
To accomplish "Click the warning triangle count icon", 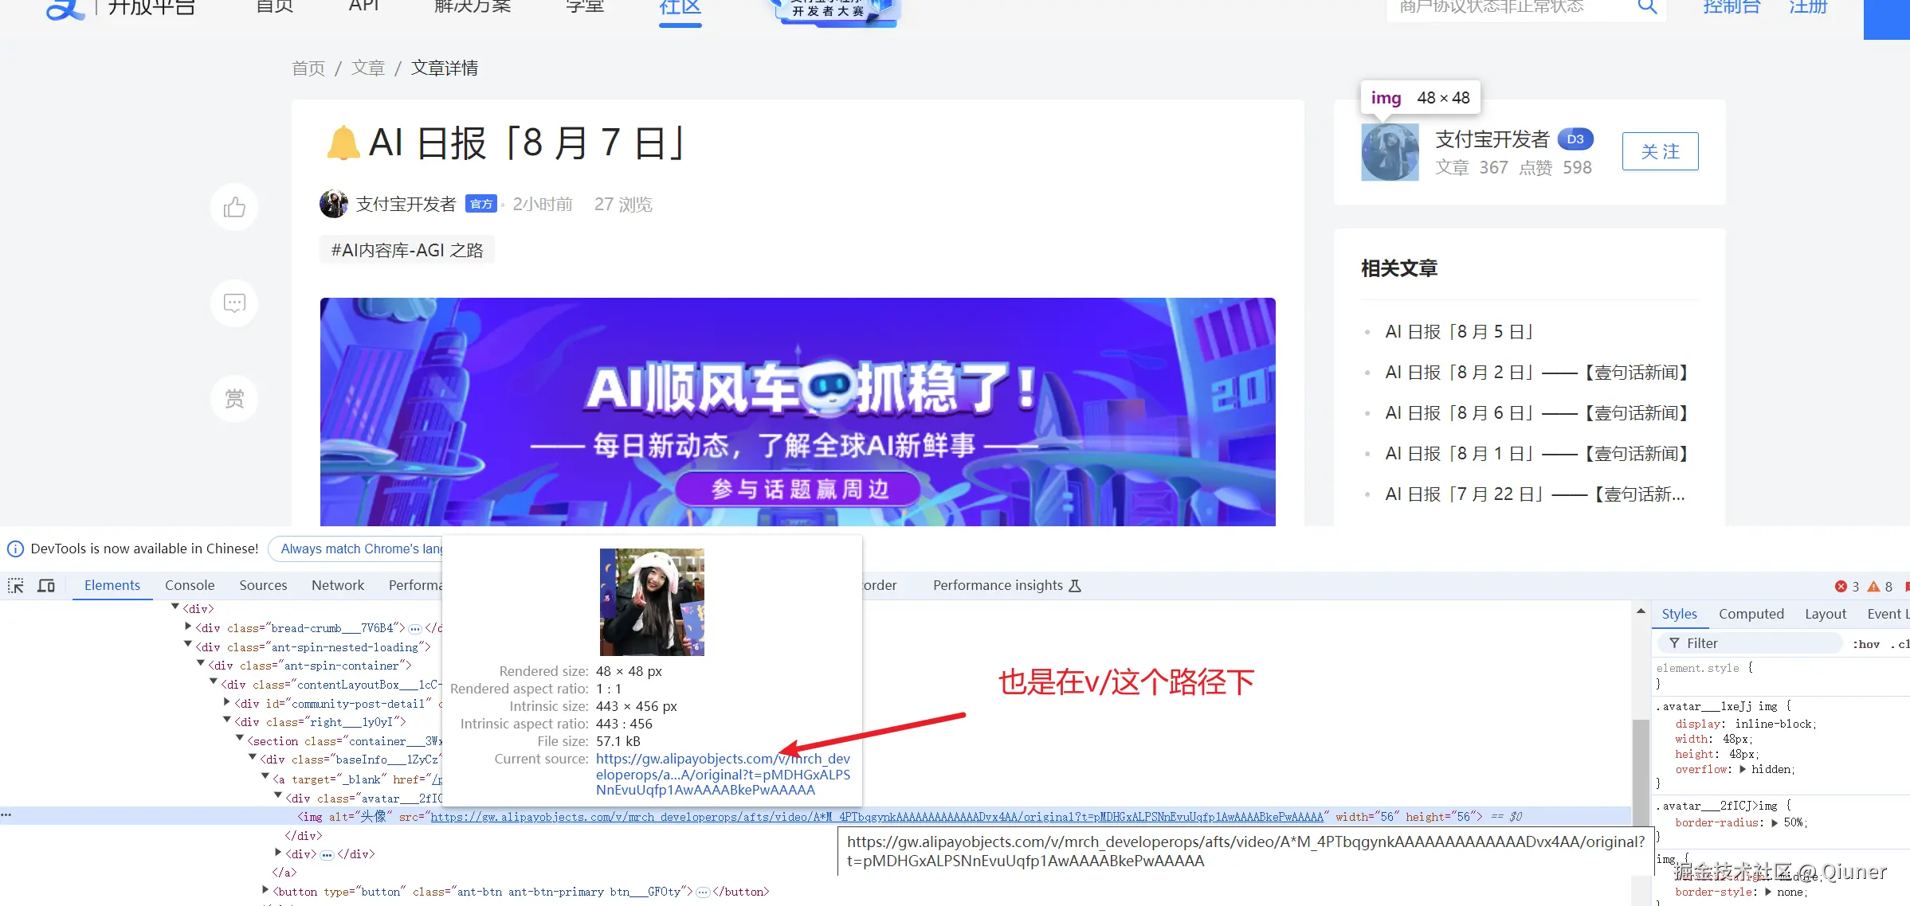I will [1873, 586].
